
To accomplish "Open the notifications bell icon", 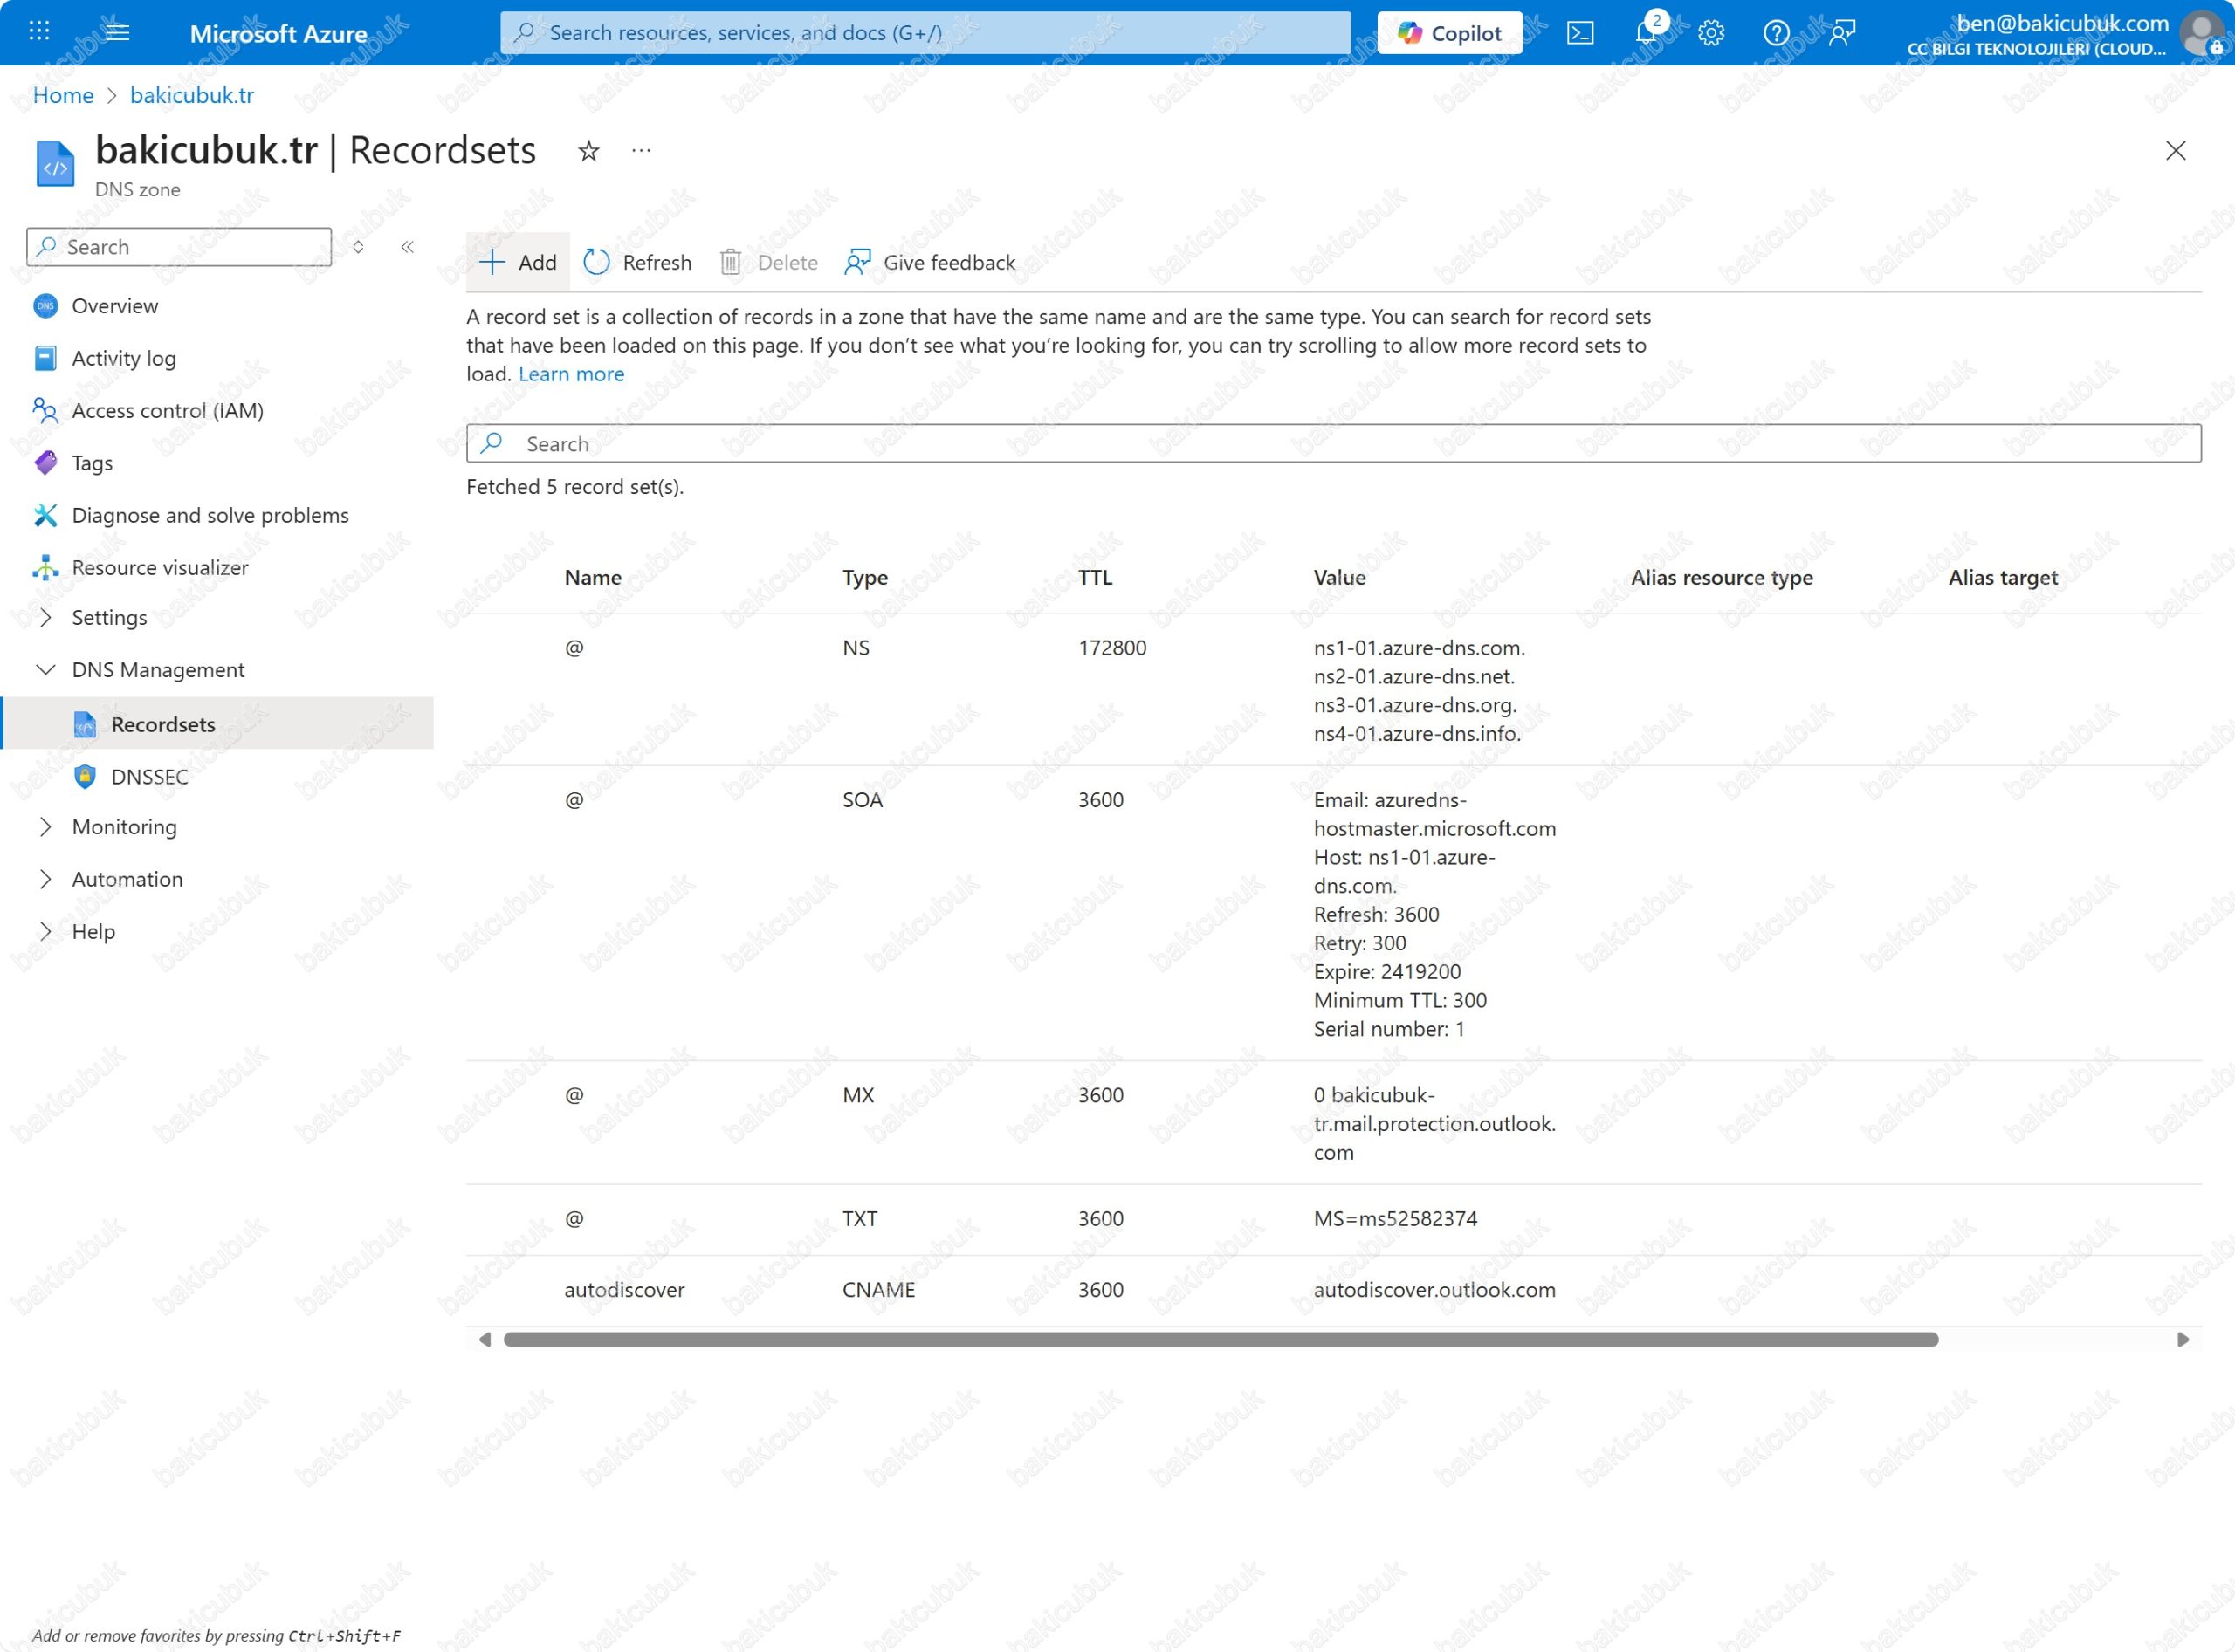I will [x=1646, y=33].
